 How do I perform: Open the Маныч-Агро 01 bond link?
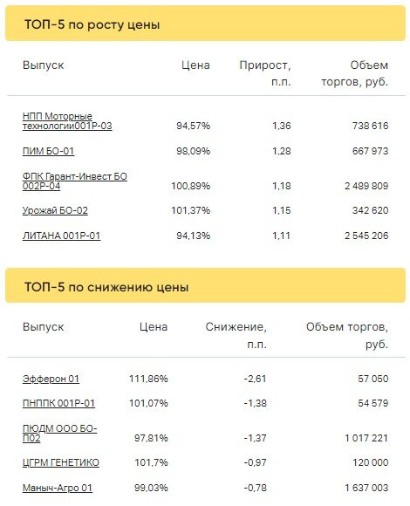pyautogui.click(x=58, y=488)
